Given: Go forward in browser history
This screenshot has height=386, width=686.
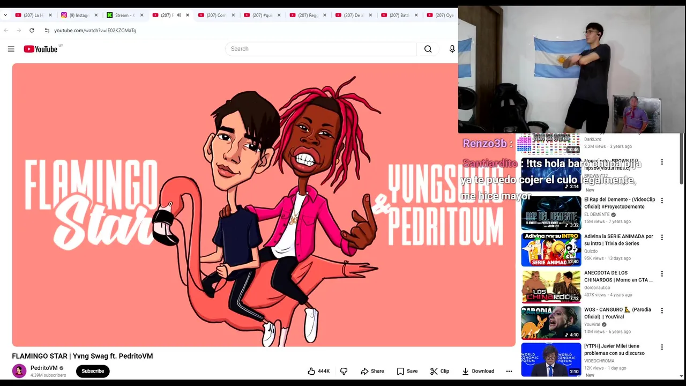Looking at the screenshot, I should 19,31.
